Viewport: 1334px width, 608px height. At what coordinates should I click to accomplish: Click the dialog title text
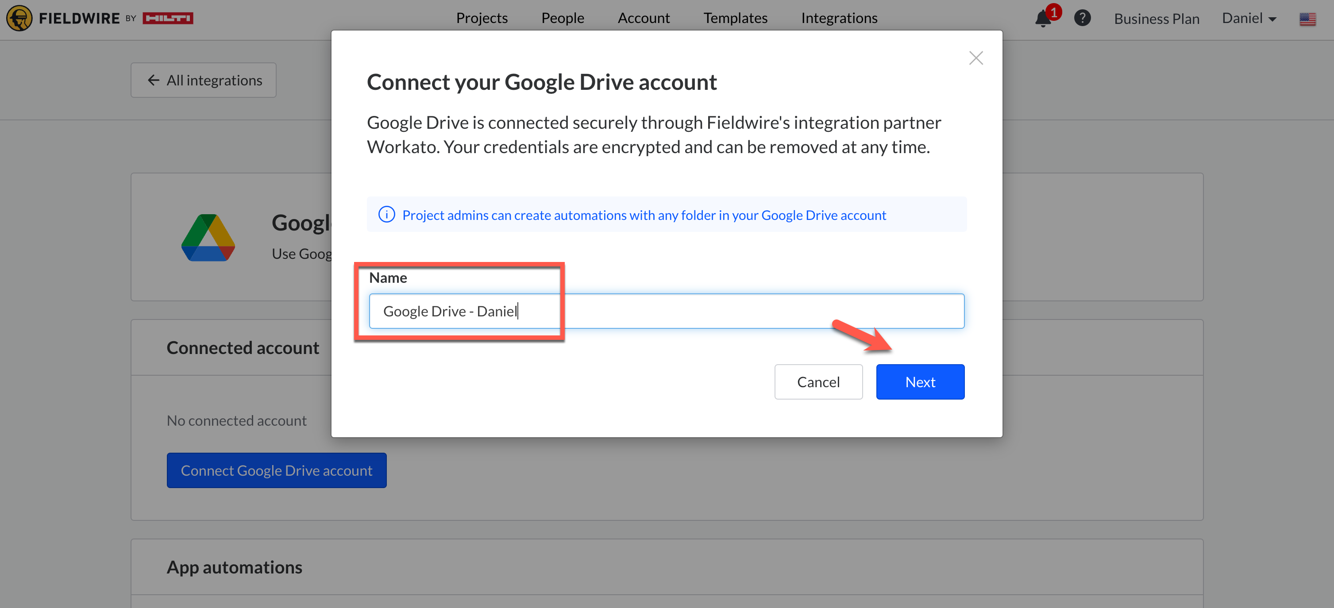(542, 82)
